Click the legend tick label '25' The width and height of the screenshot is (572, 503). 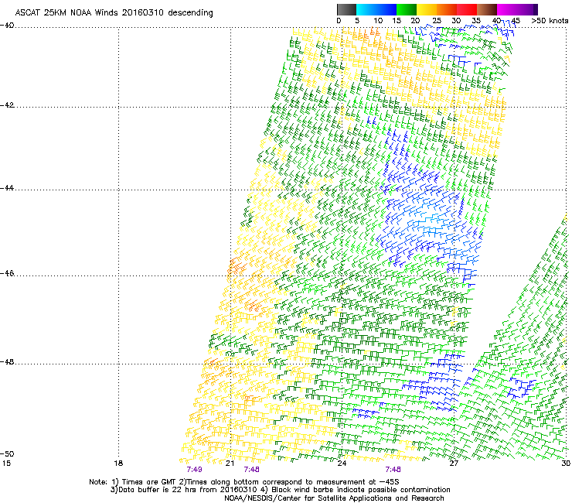pos(437,21)
